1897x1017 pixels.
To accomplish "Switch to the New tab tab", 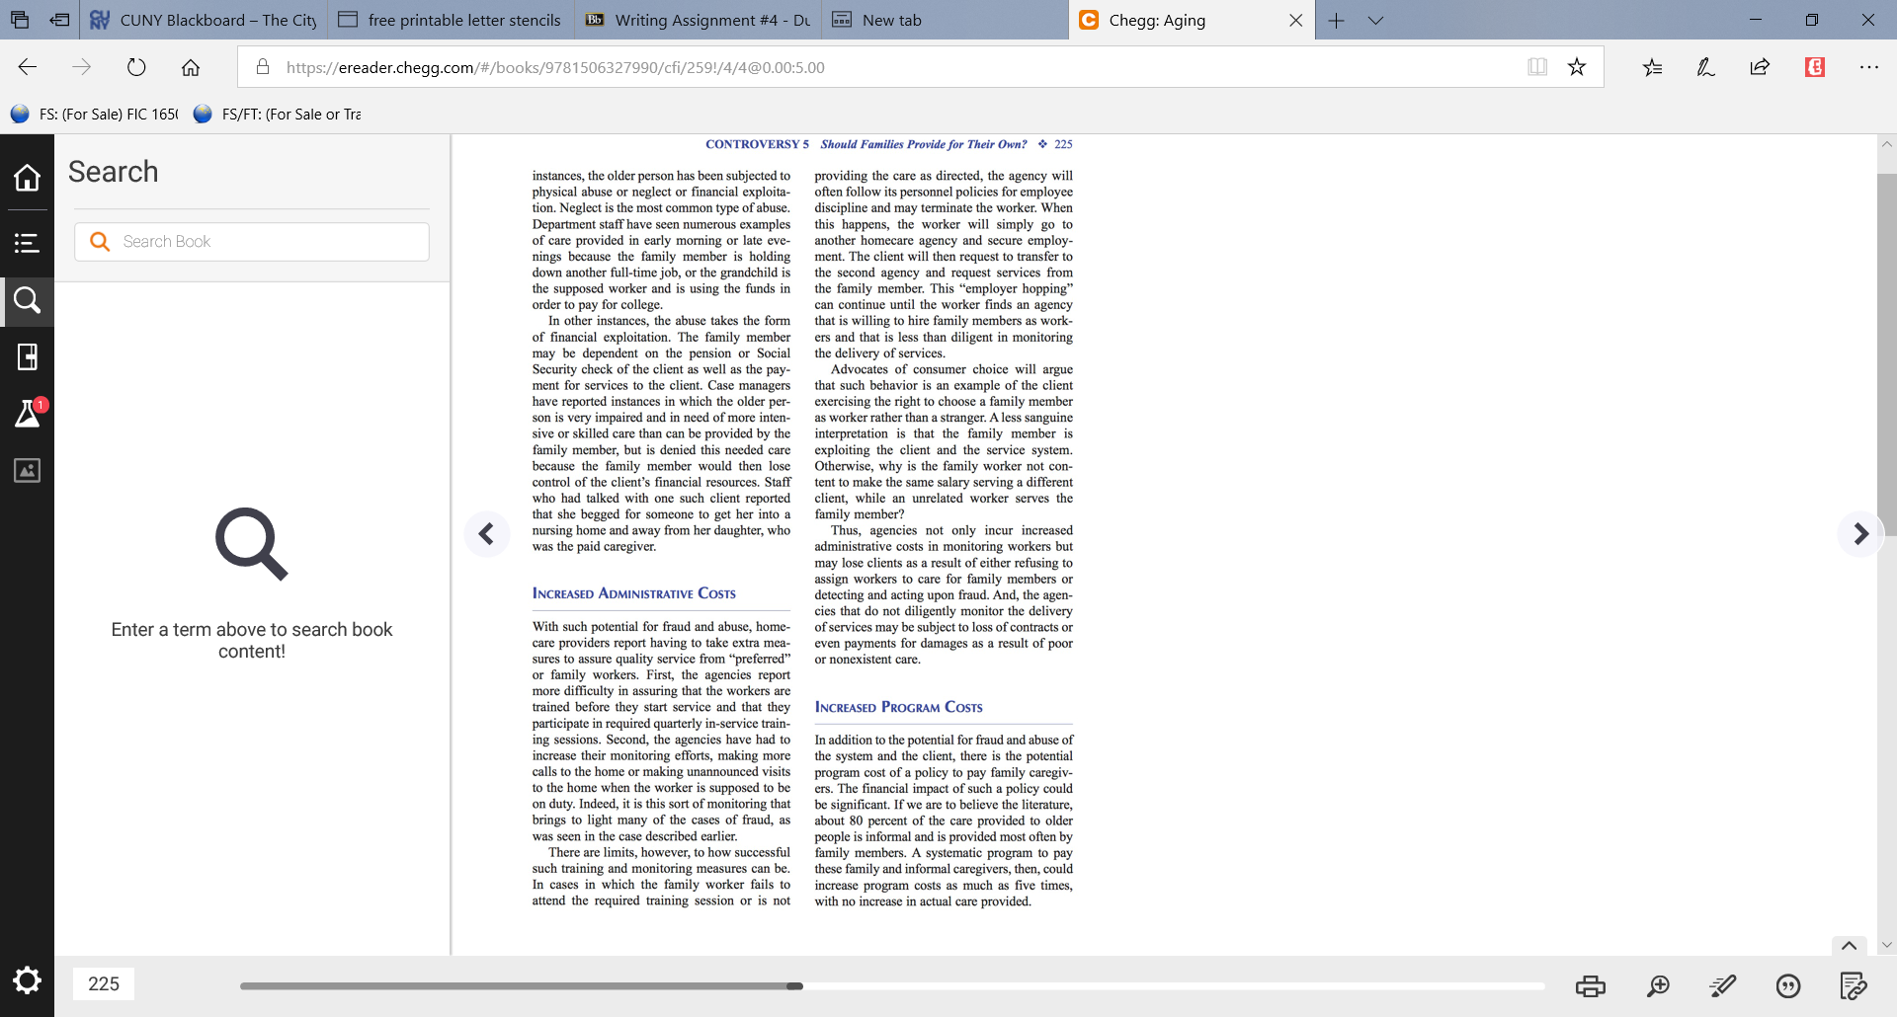I will point(944,20).
